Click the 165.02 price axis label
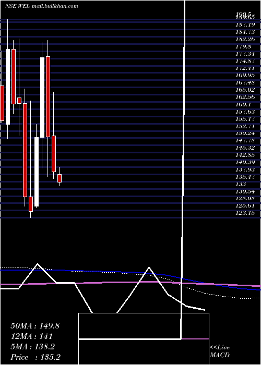 coord(245,90)
